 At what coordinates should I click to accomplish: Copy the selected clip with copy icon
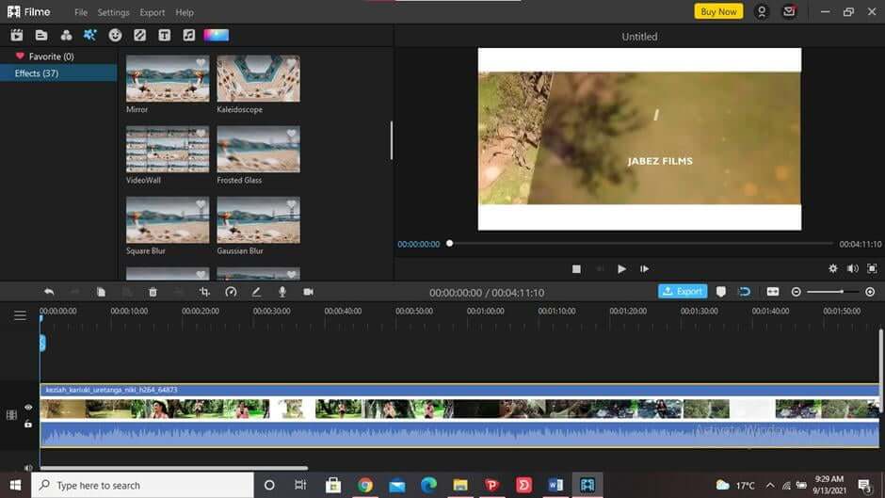point(101,292)
